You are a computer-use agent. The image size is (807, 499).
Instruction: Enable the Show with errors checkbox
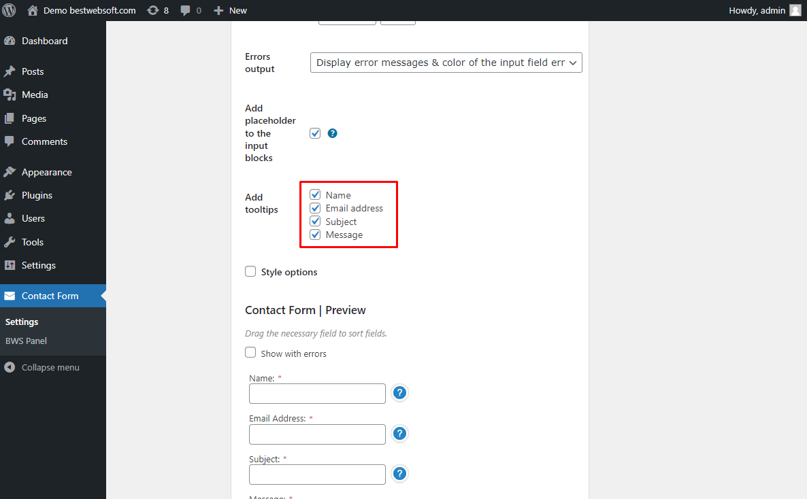click(x=250, y=352)
